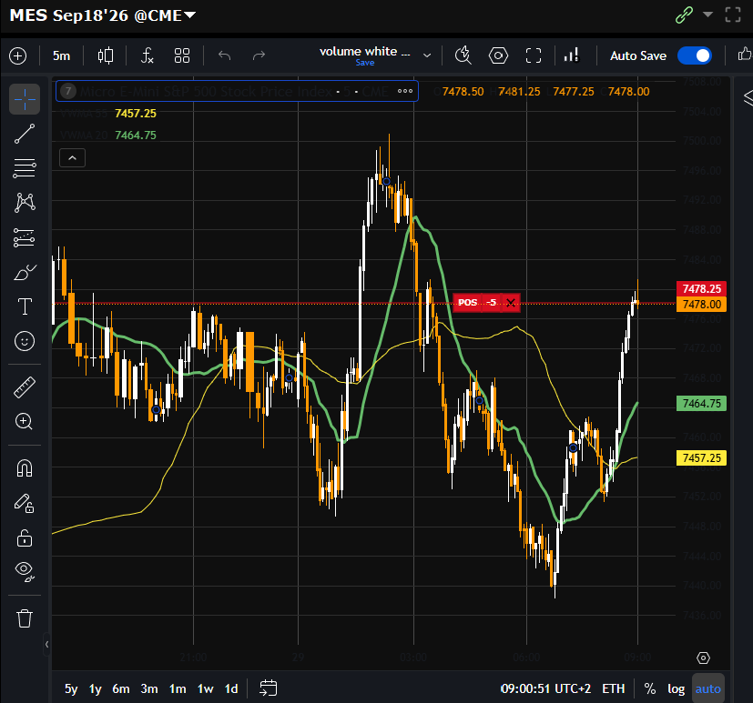
Task: Open the indicators fx menu
Action: point(147,55)
